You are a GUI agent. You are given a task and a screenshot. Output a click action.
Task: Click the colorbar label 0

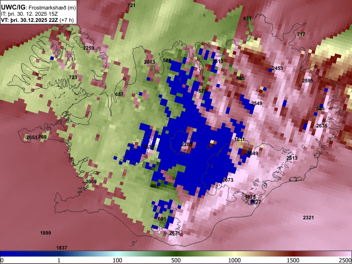(2, 260)
